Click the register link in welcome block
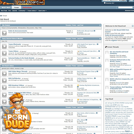The height and width of the screenshot is (134, 134). pyautogui.click(x=114, y=40)
